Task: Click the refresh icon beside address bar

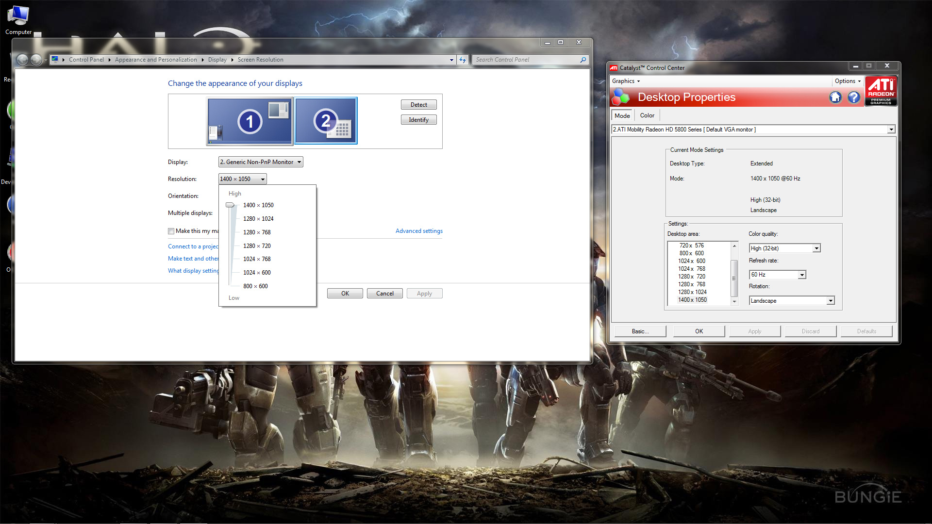Action: (463, 60)
